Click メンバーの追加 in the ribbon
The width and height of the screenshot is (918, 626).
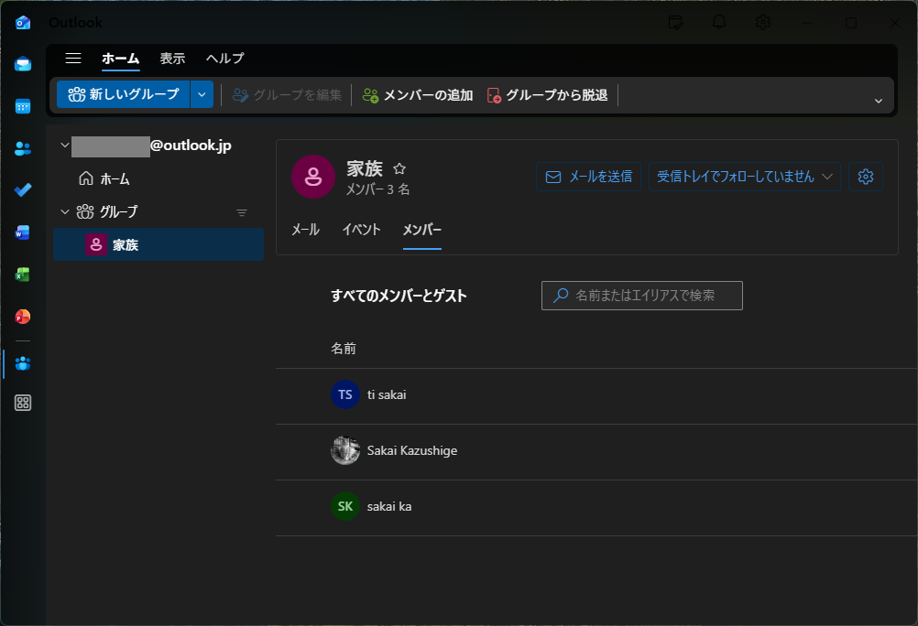tap(418, 95)
